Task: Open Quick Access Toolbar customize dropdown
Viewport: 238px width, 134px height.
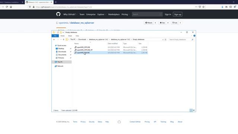Action: [63, 32]
